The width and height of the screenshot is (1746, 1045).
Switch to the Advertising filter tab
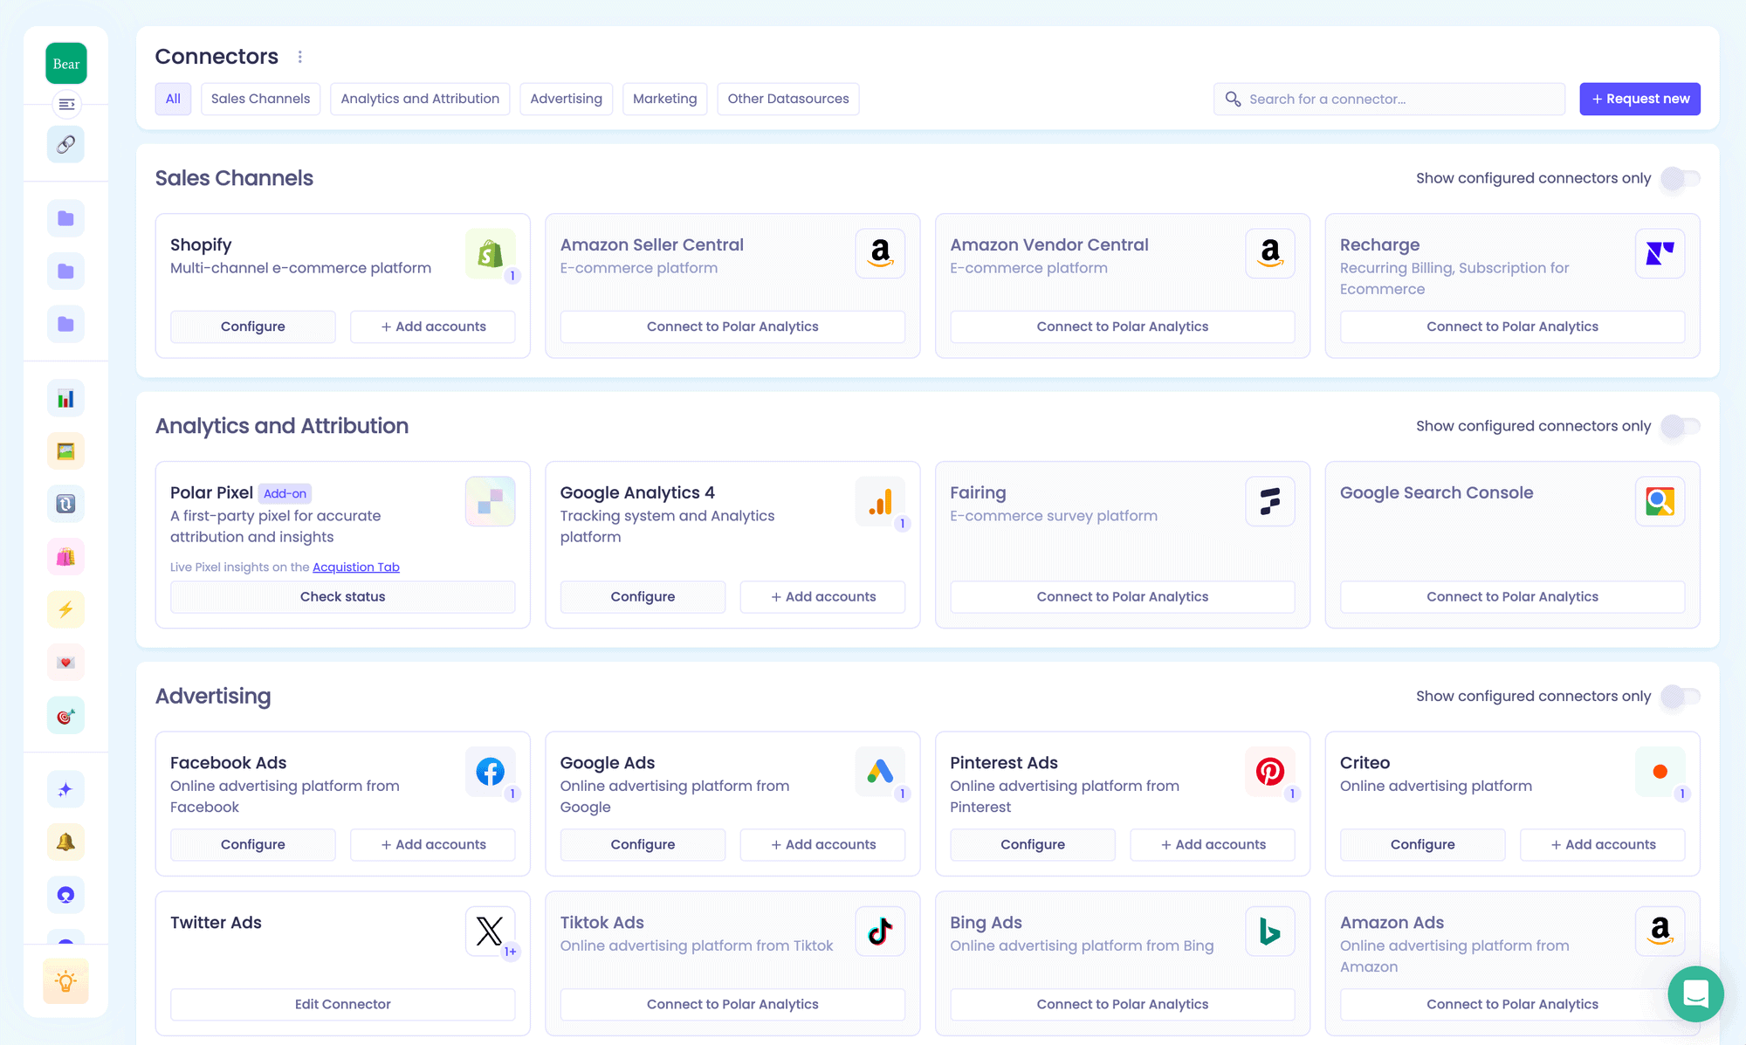pos(566,99)
